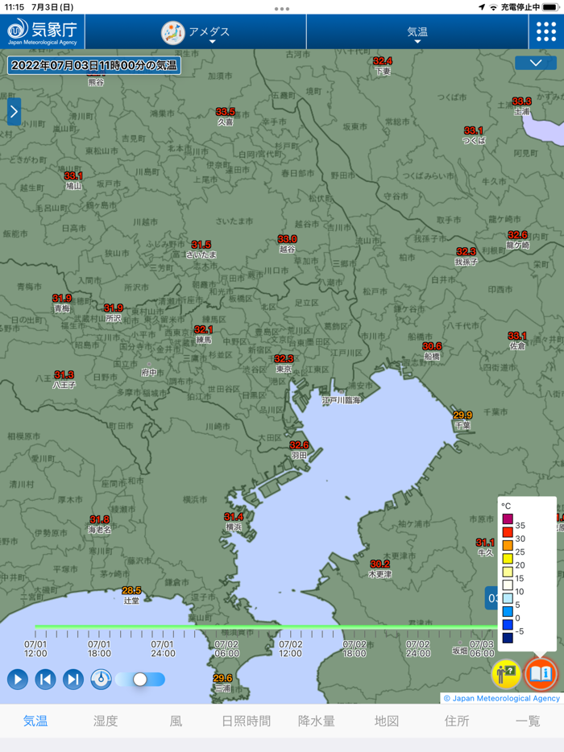This screenshot has width=564, height=752.
Task: Switch to the 住所 tab
Action: (x=457, y=721)
